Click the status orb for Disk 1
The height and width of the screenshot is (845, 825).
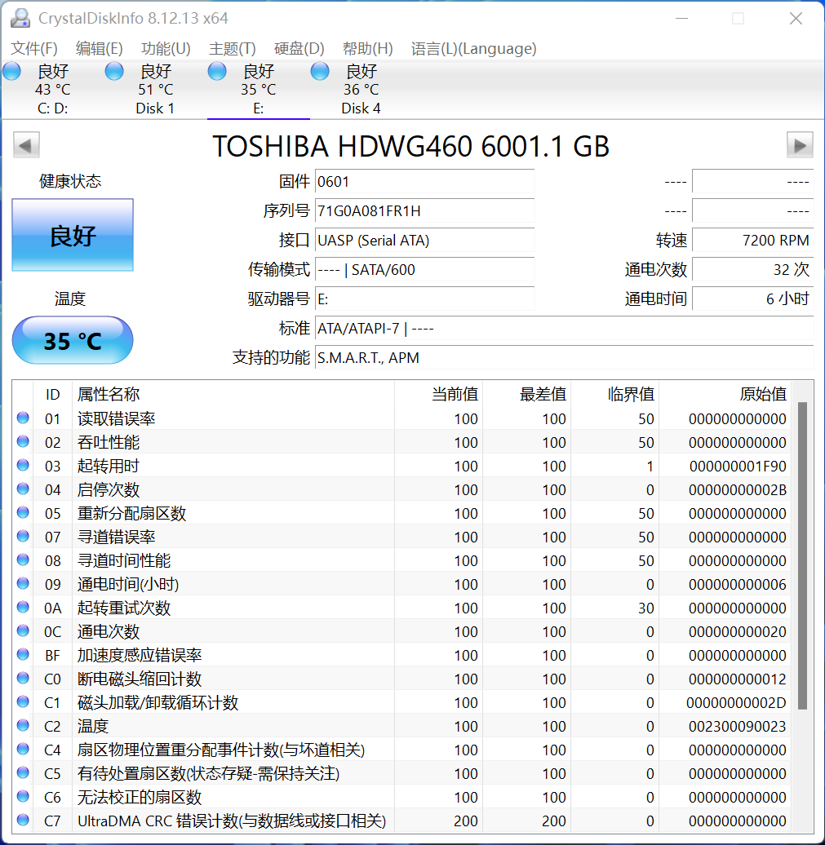[114, 71]
